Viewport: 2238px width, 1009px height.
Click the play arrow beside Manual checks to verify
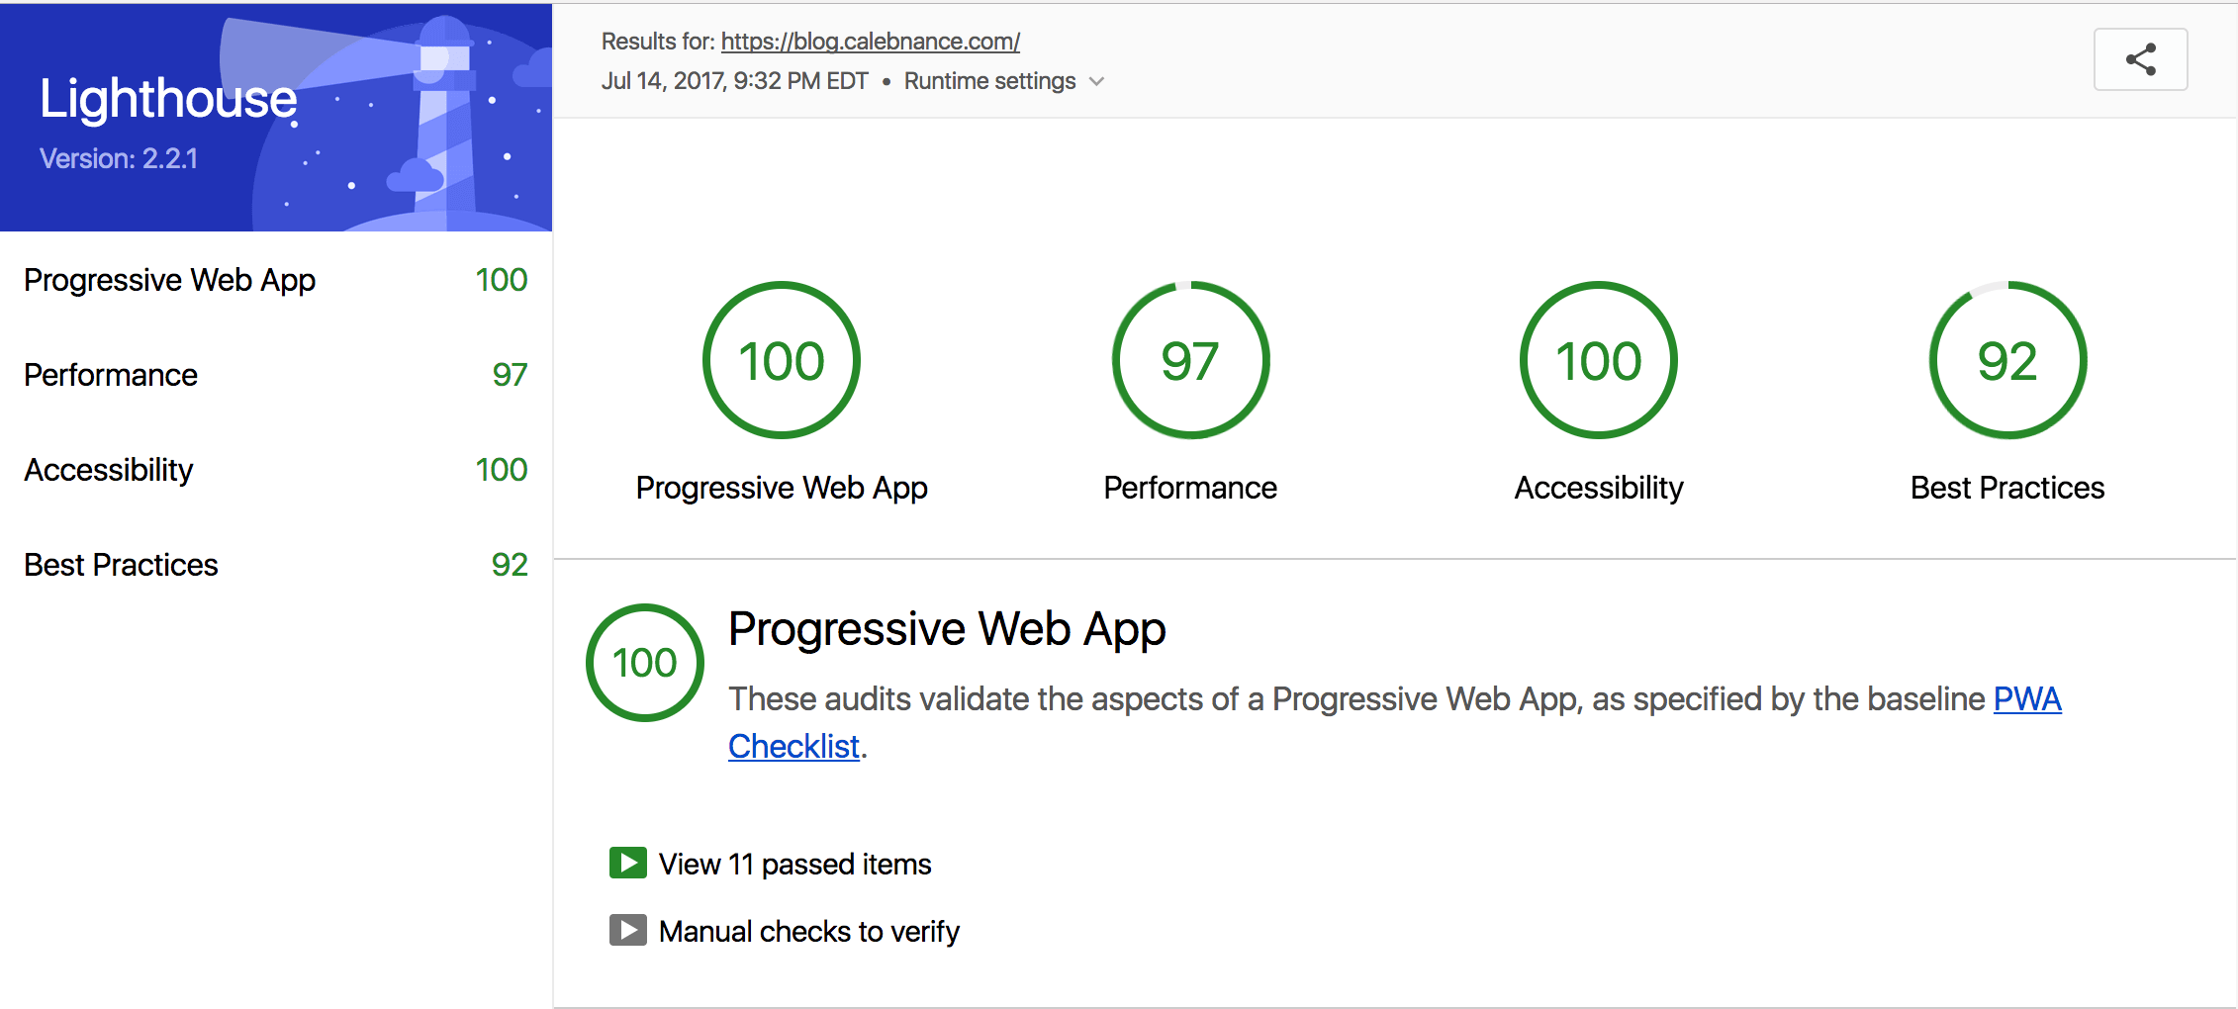click(626, 929)
